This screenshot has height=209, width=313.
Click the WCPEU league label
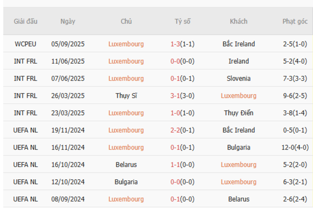click(x=26, y=44)
